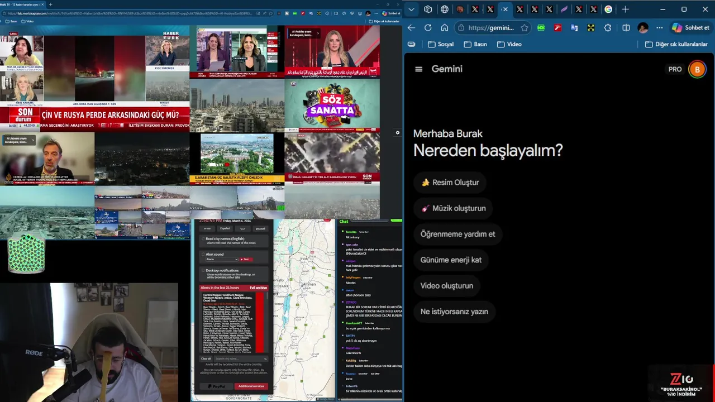Close the active Gemini tab
Screen dimensions: 715x402
(504, 9)
